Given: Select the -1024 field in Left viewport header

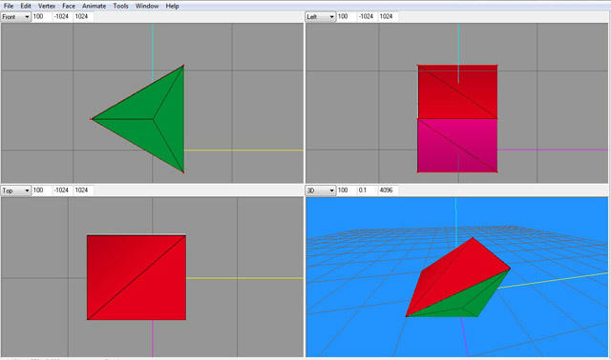Looking at the screenshot, I should 367,17.
